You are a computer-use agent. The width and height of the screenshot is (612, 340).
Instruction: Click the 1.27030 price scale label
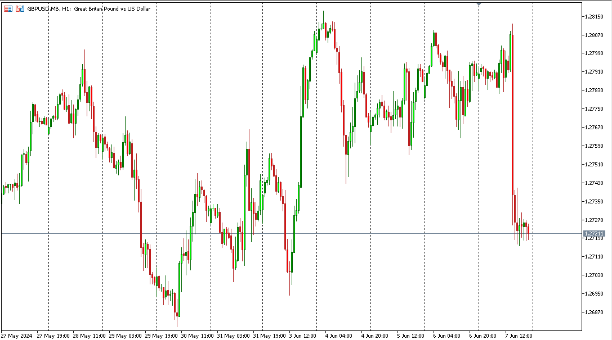pos(593,275)
